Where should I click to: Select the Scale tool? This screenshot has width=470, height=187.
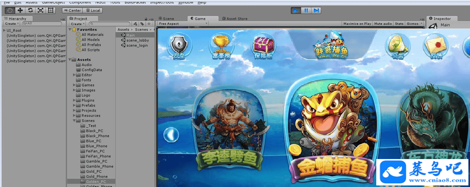click(x=40, y=10)
